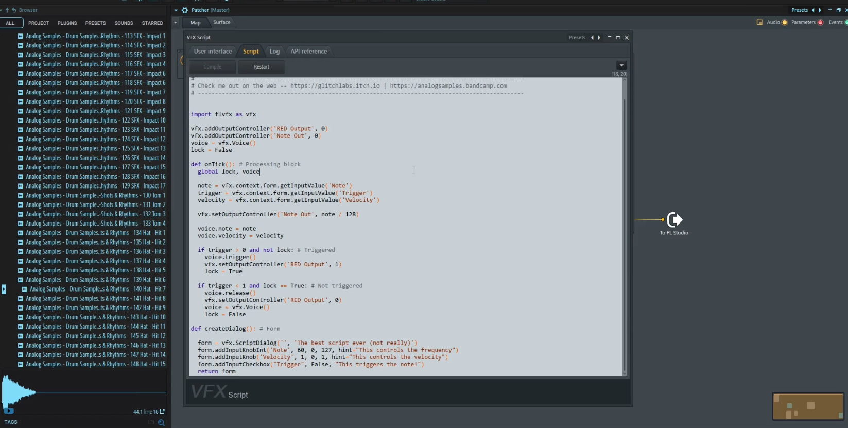The image size is (848, 428).
Task: Click the 'To FL Studio' output node
Action: click(x=674, y=220)
